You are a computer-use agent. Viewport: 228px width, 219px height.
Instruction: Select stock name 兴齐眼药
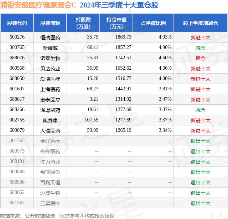(x=50, y=151)
